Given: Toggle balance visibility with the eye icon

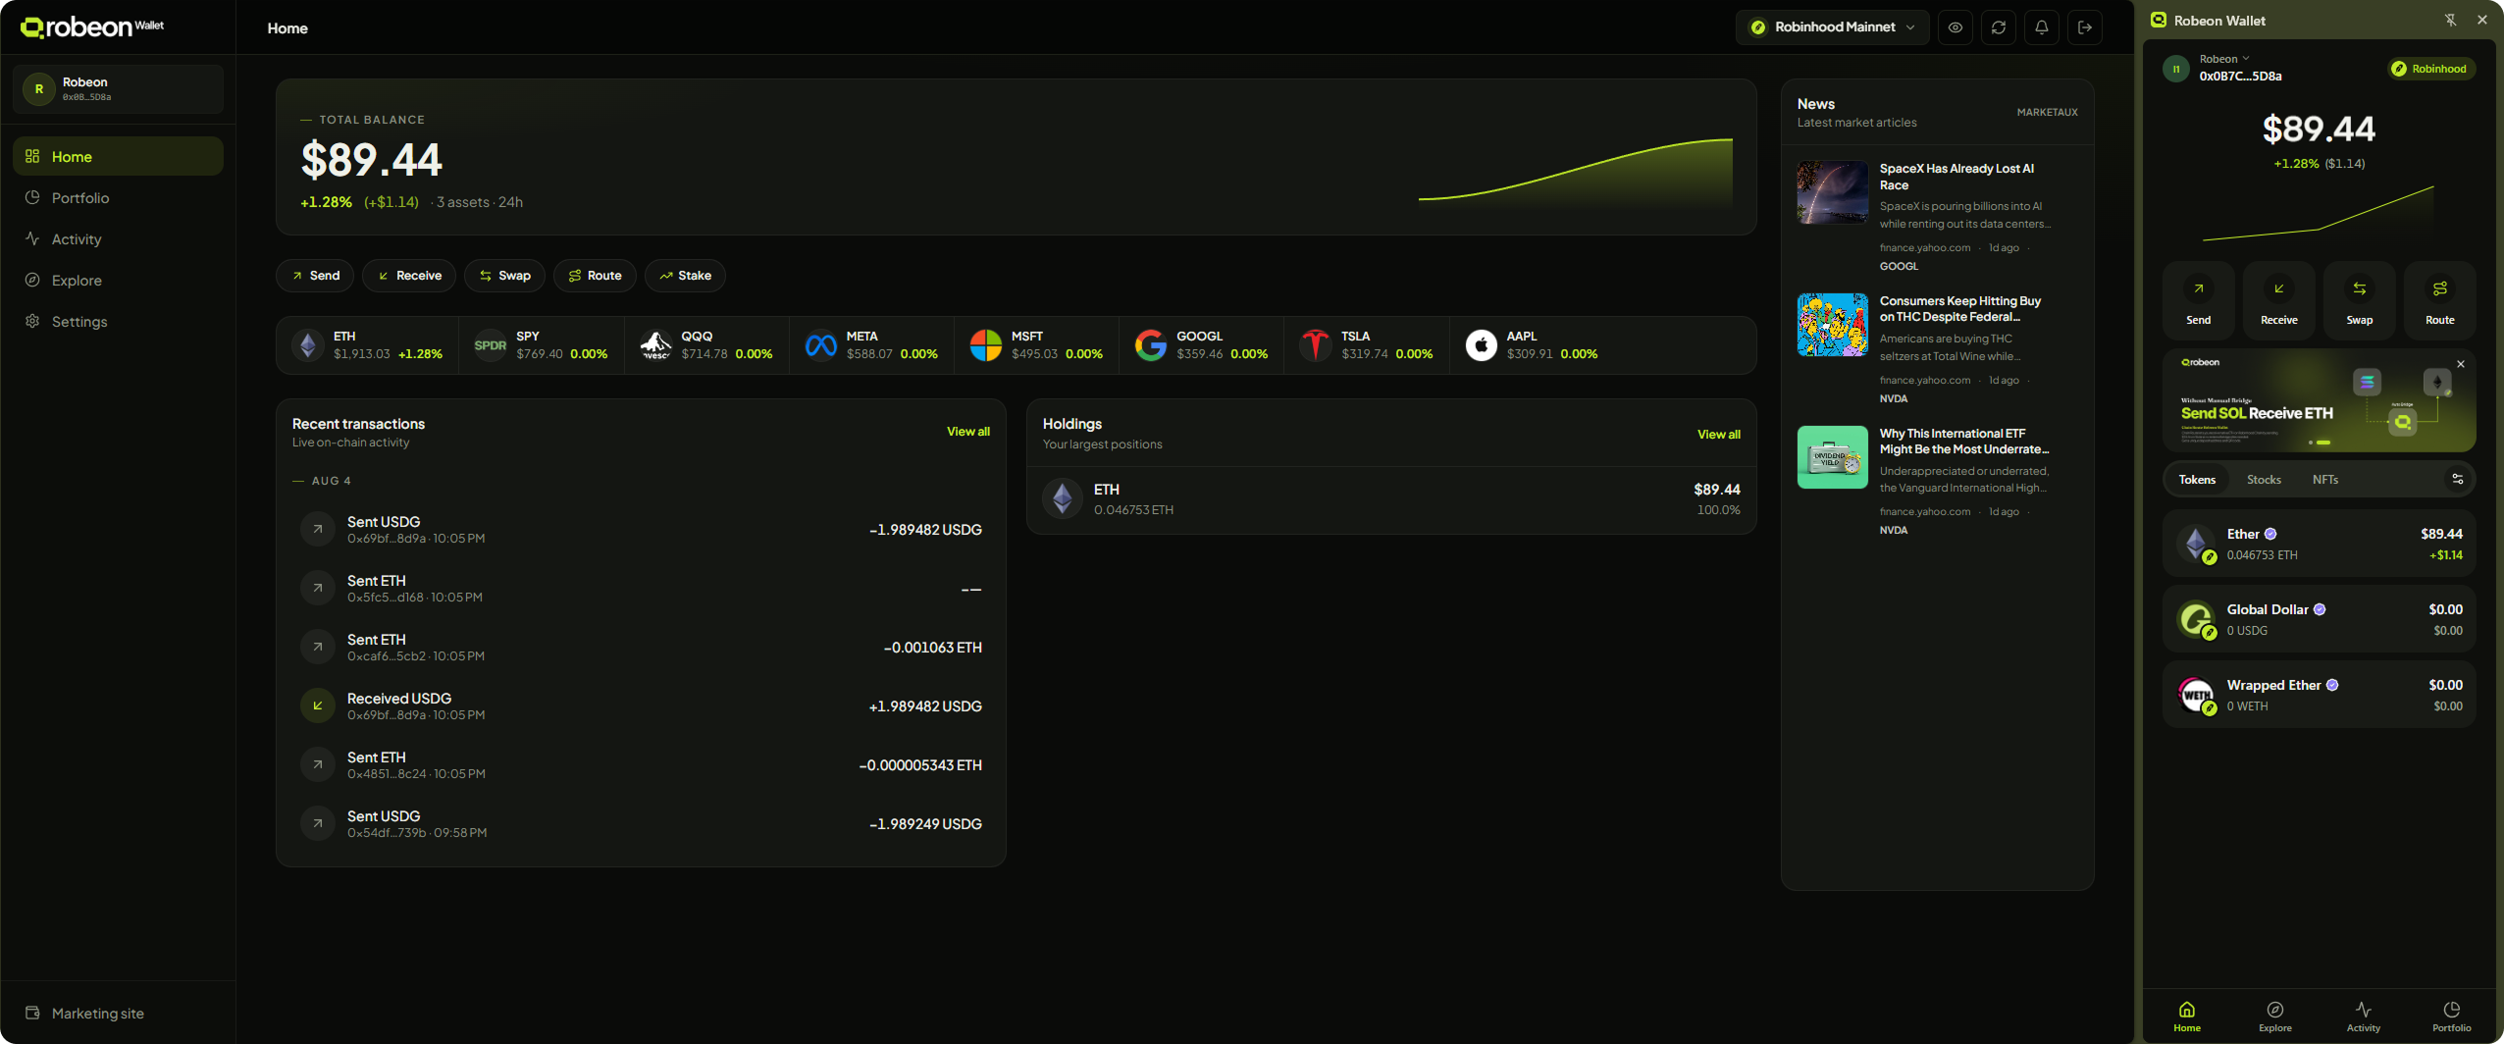Looking at the screenshot, I should 1956,27.
